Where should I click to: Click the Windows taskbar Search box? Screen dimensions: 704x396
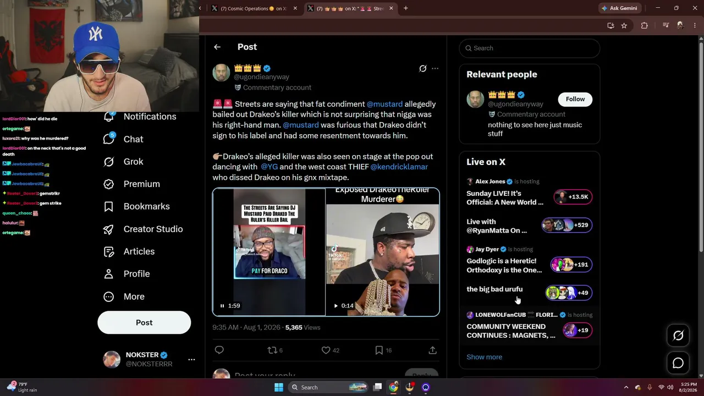coord(328,387)
